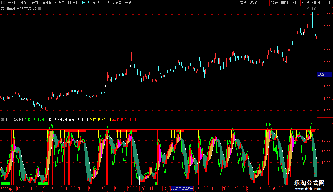Open the stock title dropdown circle icon
333x192 pixels.
point(39,9)
